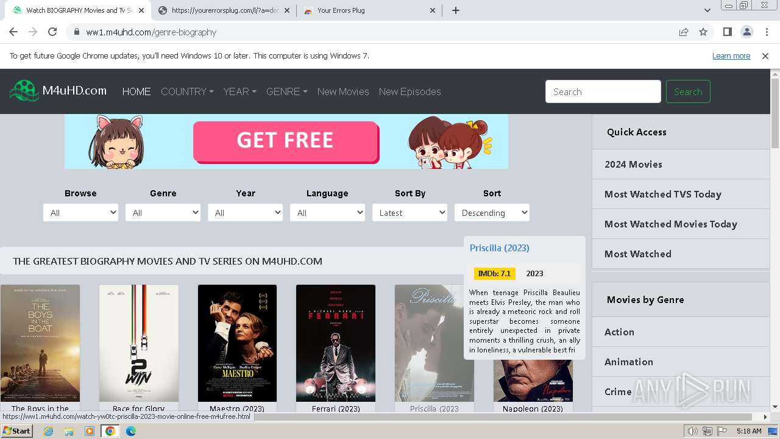The image size is (780, 439).
Task: Click the Action Center flag tray icon
Action: 722,431
